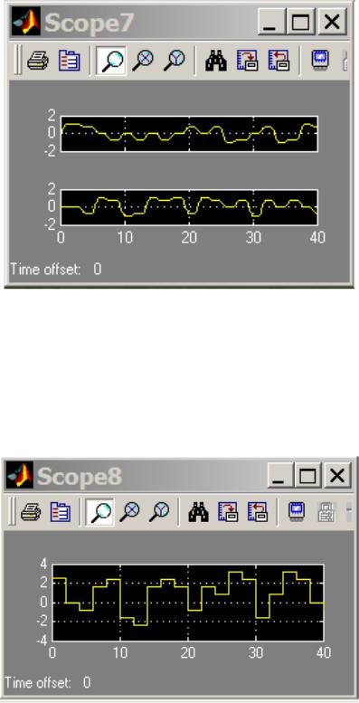Screen dimensions: 359x703
Task: Select Zoom Y-axis tool in Scope7
Action: [174, 61]
